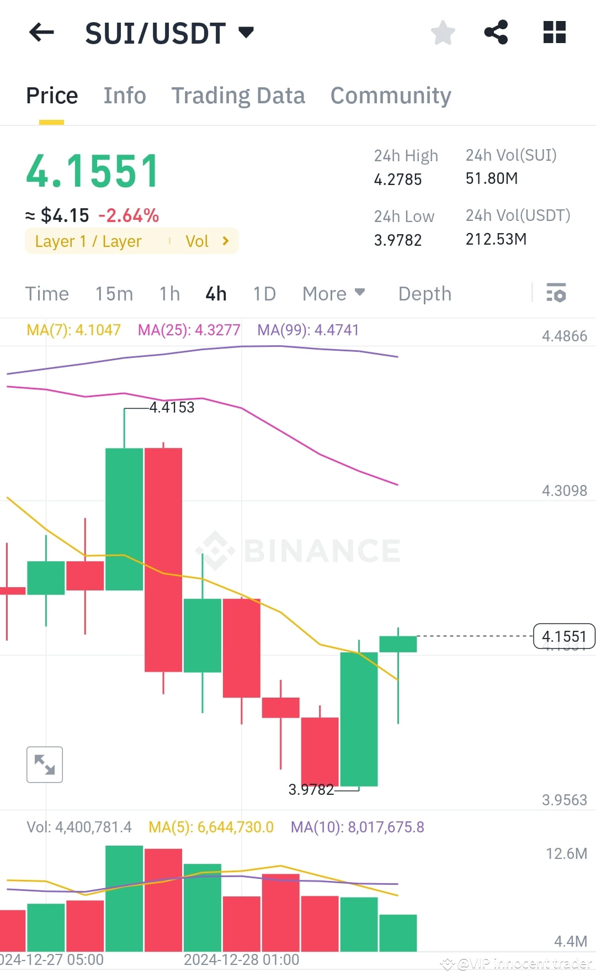This screenshot has width=596, height=976.
Task: Open the Vol category chevron
Action: pos(225,241)
